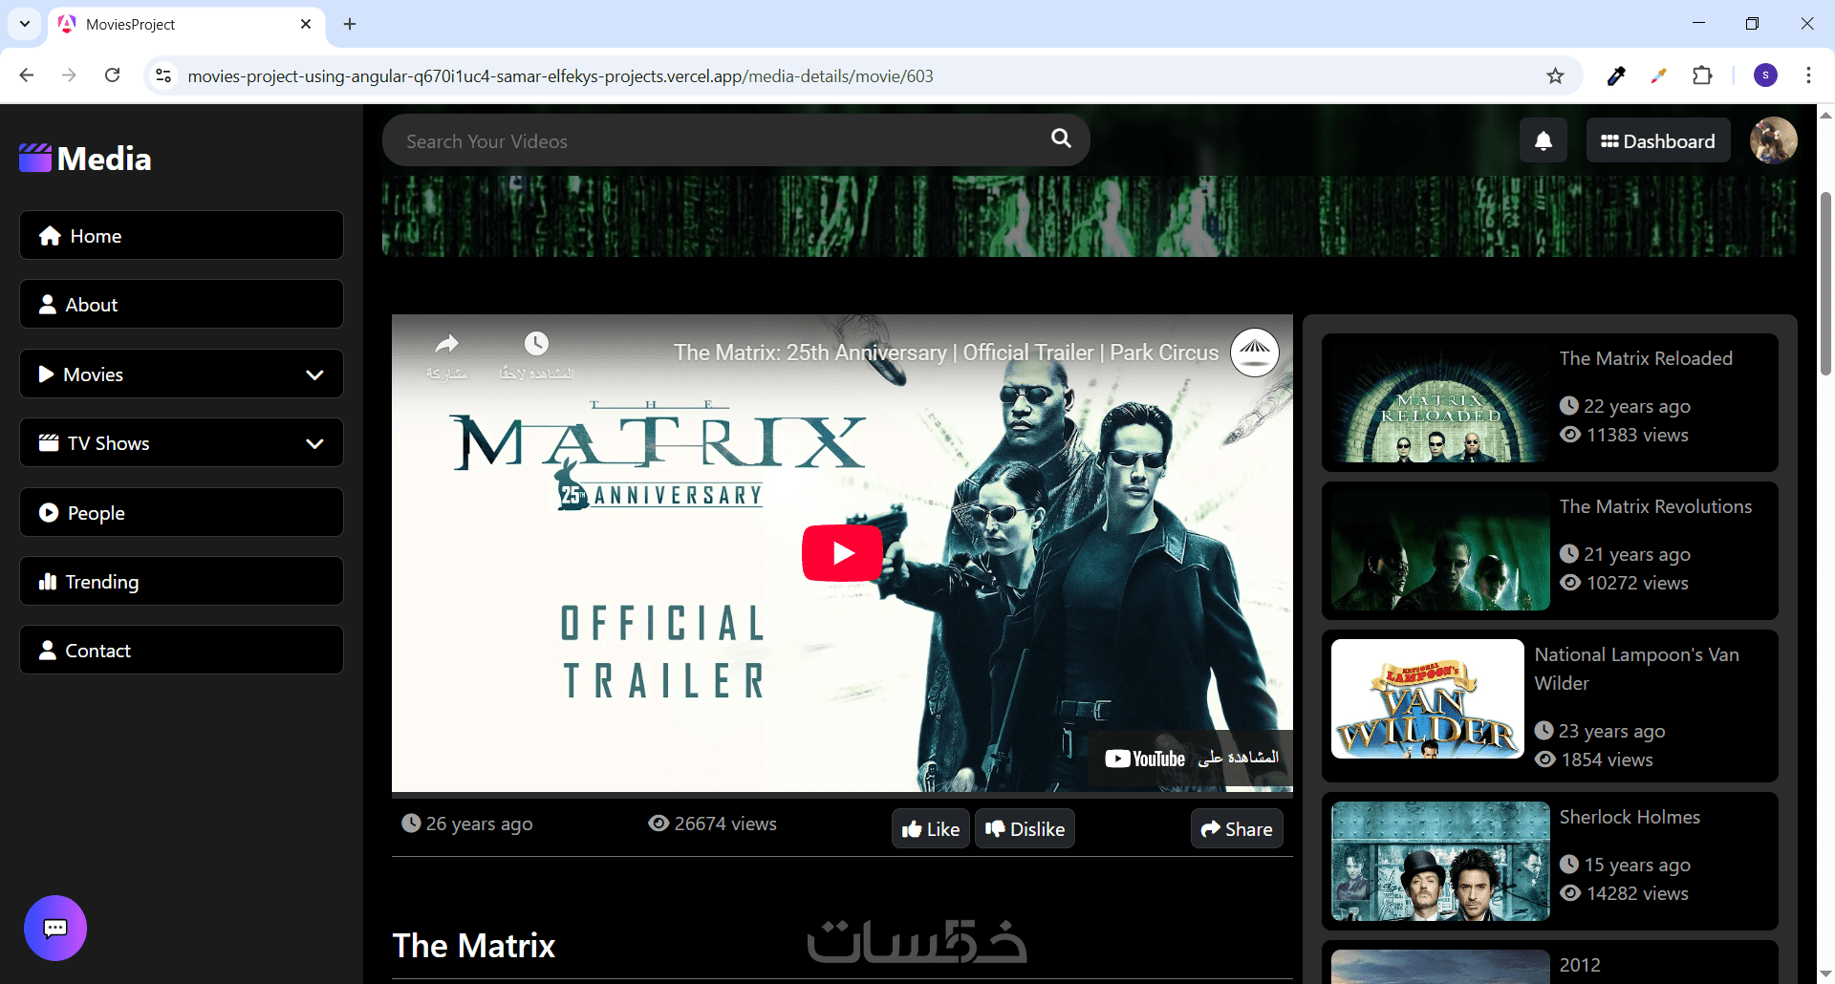Click the YouTube share arrow in player

446,344
